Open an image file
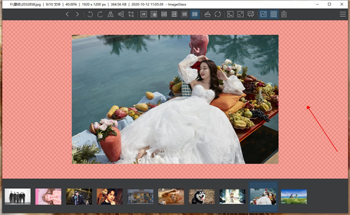 click(207, 14)
